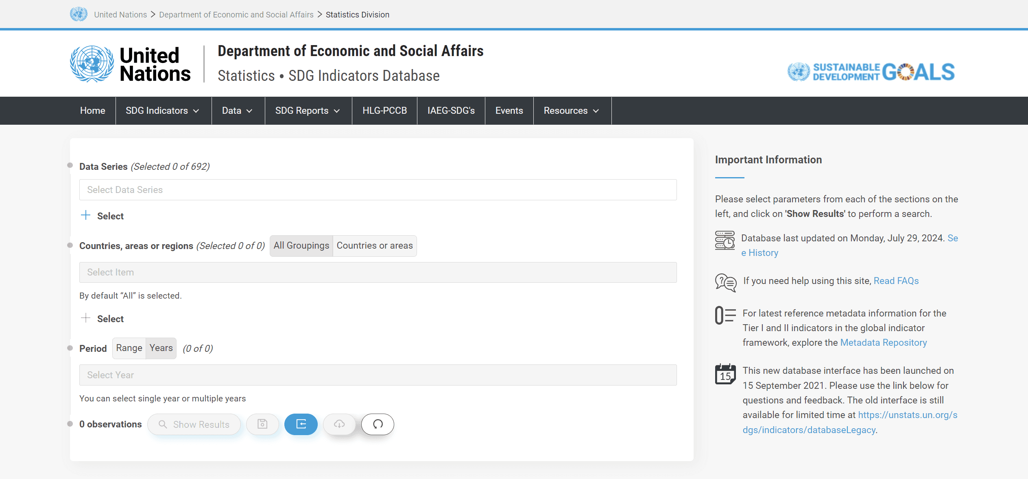Image resolution: width=1028 pixels, height=479 pixels.
Task: Click the Sustainable Development Goals logo
Action: (x=871, y=72)
